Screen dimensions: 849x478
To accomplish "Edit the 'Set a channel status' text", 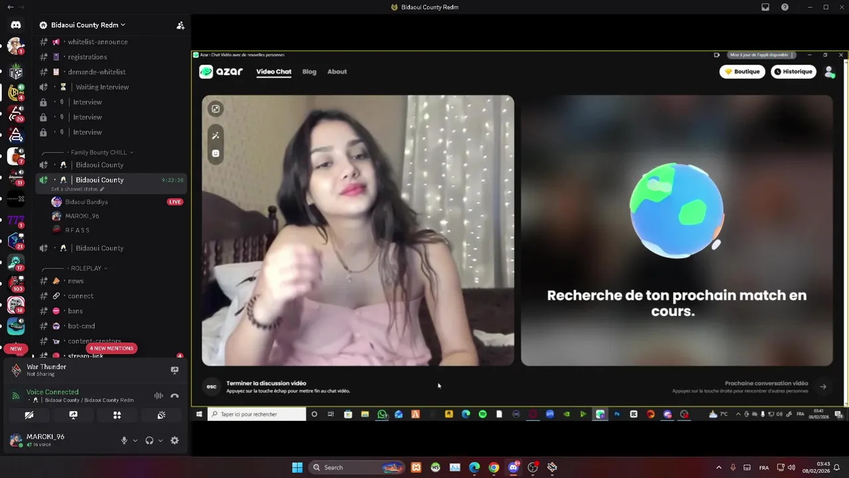I will click(x=78, y=189).
